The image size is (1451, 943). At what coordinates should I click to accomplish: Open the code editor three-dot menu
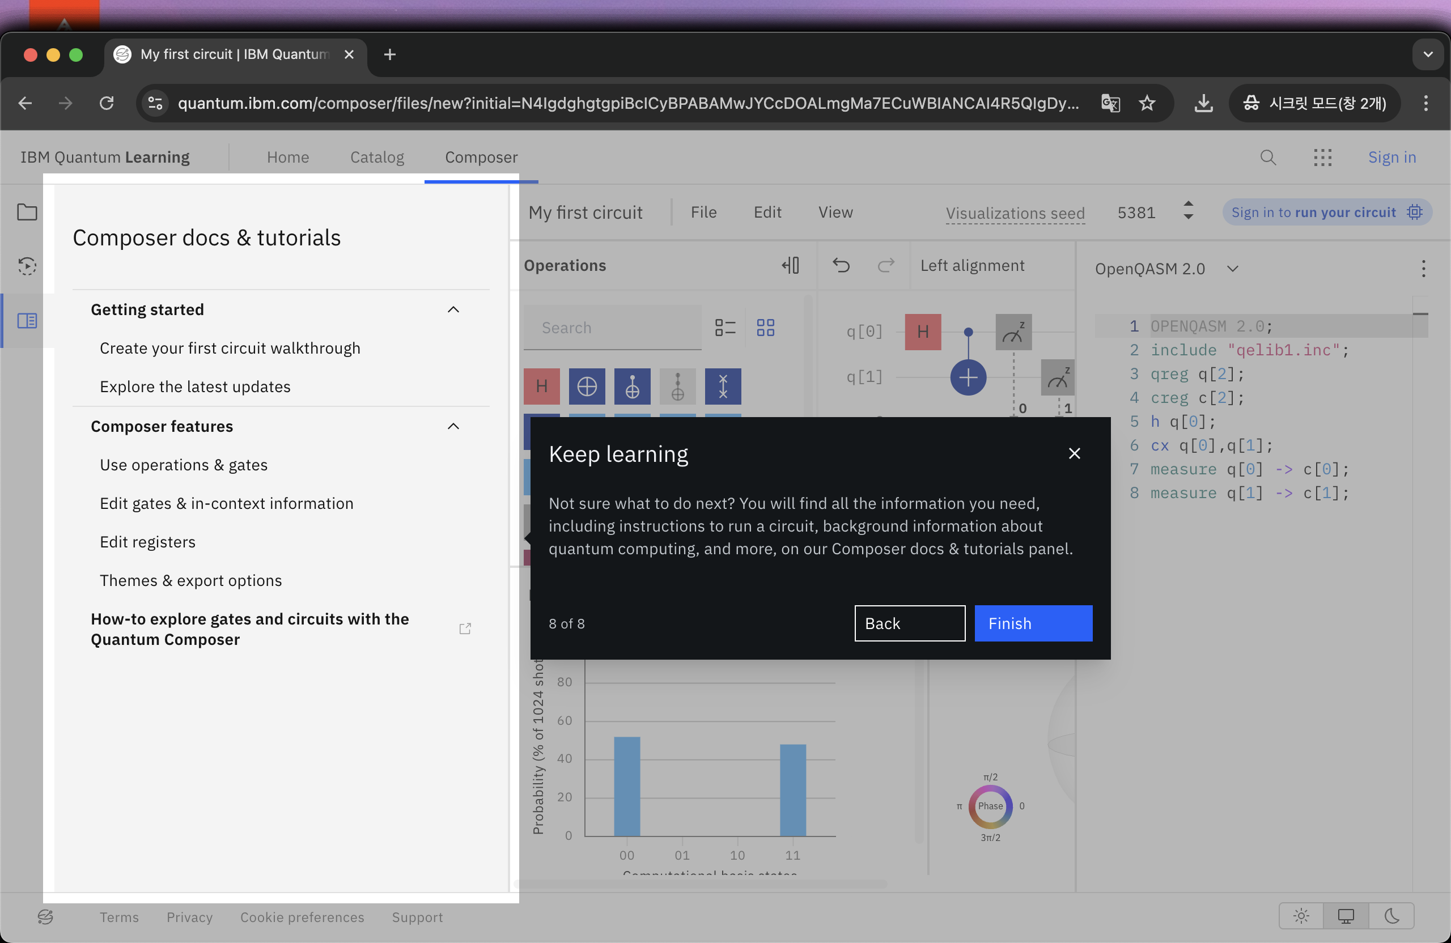tap(1424, 269)
